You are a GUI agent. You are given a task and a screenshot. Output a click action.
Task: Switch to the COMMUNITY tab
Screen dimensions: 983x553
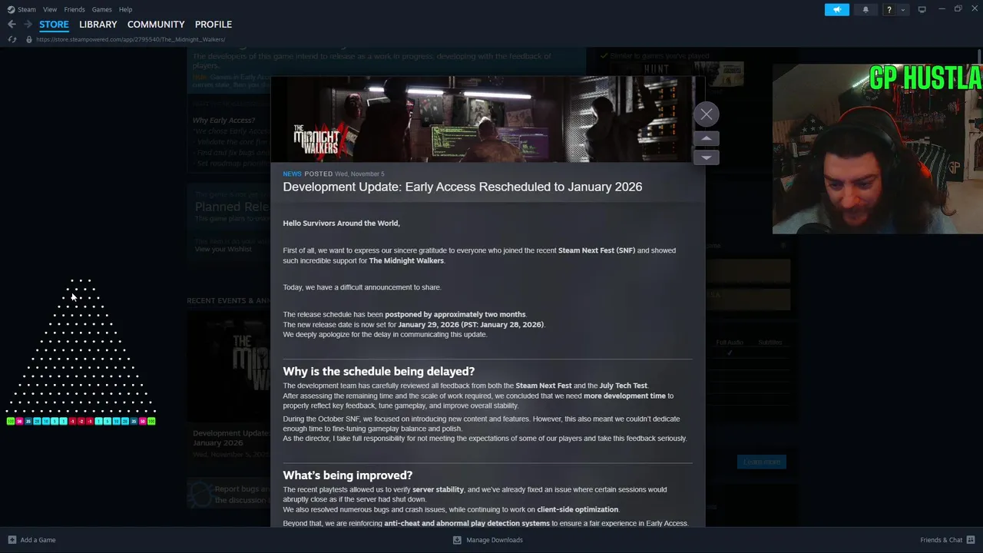[156, 25]
